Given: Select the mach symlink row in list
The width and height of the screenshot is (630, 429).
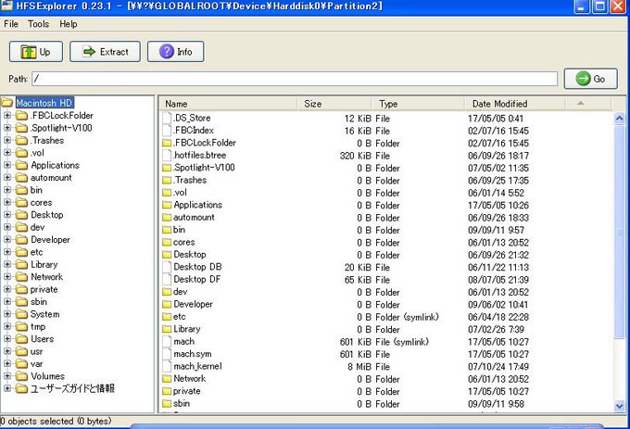Looking at the screenshot, I should (385, 342).
